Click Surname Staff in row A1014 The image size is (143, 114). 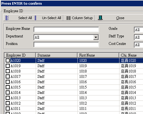point(41,93)
